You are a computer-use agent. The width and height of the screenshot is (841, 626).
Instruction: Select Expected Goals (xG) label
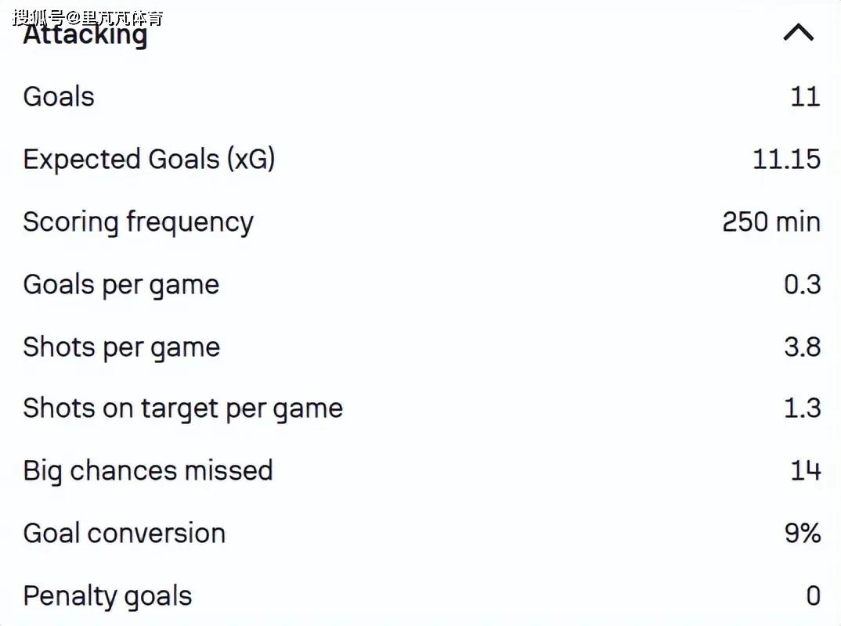(149, 160)
